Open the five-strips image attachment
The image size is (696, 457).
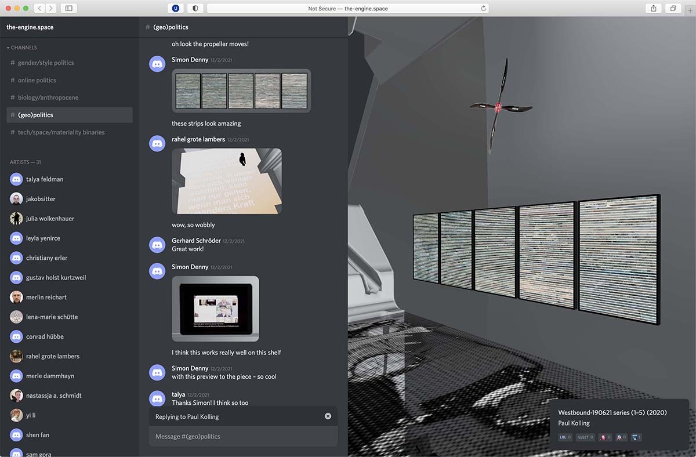tap(241, 91)
